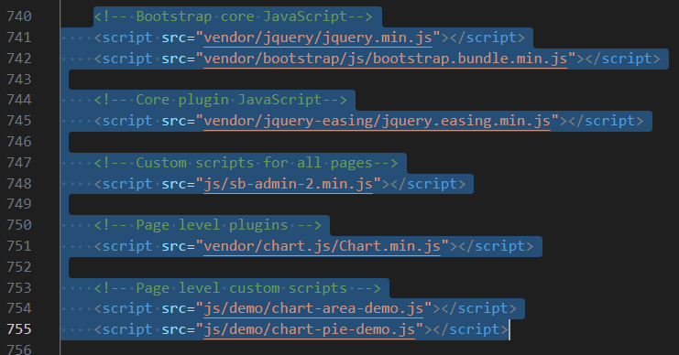
Task: Click the src attribute on line 742
Action: point(174,59)
